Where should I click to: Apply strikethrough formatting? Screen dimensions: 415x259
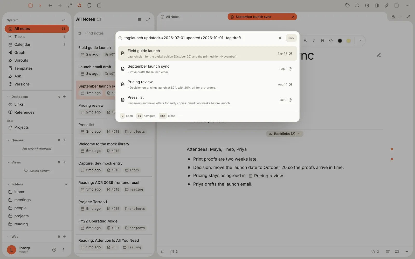(x=322, y=41)
